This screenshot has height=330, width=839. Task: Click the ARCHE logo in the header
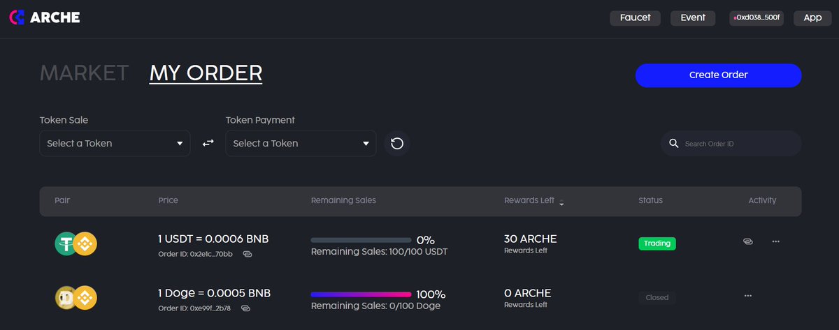[x=44, y=17]
